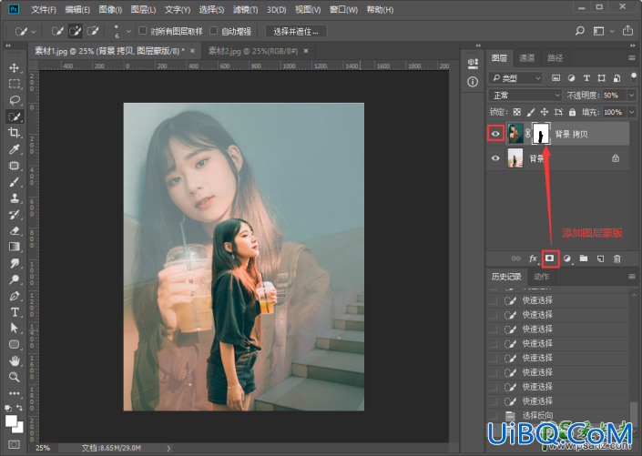Image resolution: width=642 pixels, height=456 pixels.
Task: Select the Pen tool
Action: click(15, 296)
